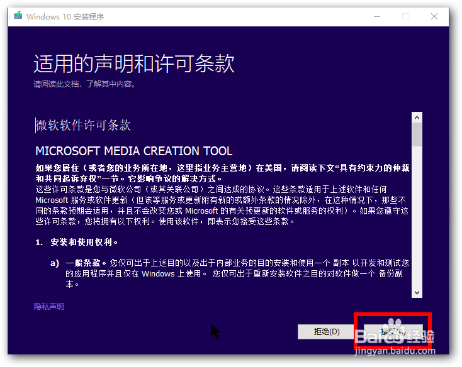Click the Windows 10 setup title bar icon
This screenshot has height=367, width=462.
(18, 16)
